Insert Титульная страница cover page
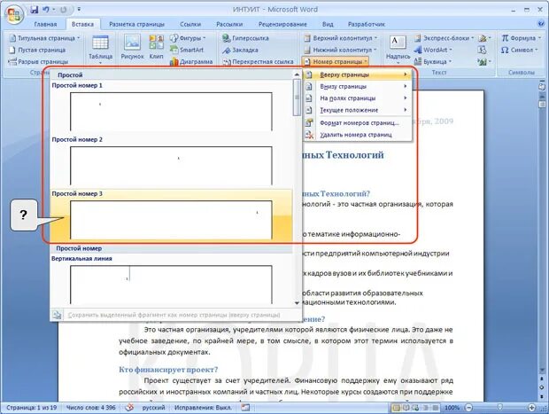This screenshot has height=414, width=549. pos(45,38)
